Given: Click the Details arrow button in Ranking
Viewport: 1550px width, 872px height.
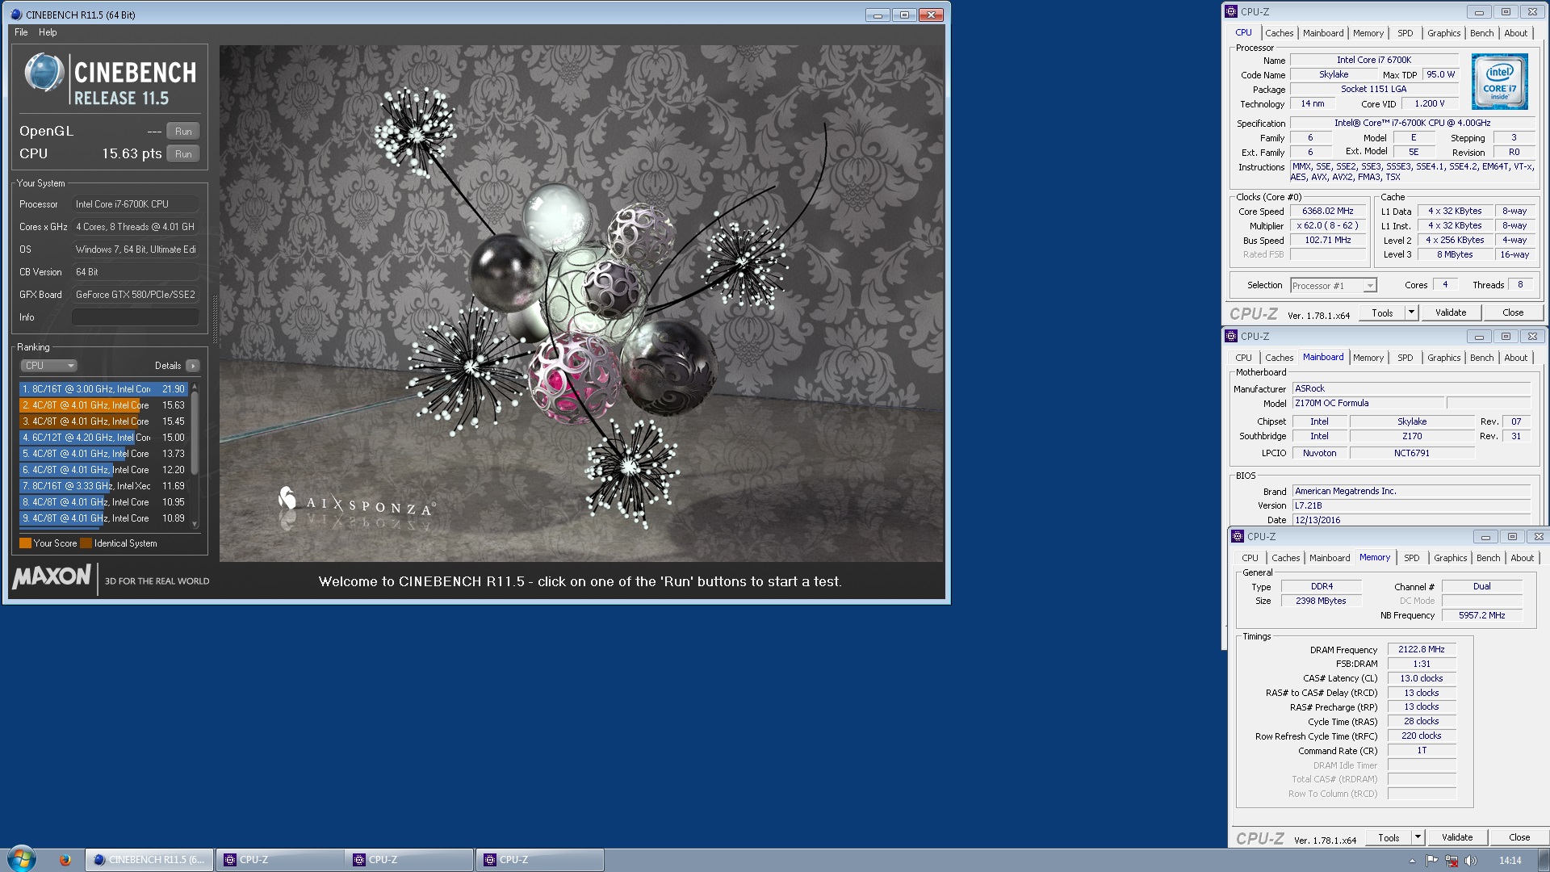Looking at the screenshot, I should click(193, 366).
